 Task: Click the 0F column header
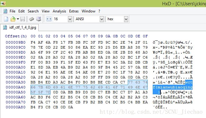[x=145, y=36]
